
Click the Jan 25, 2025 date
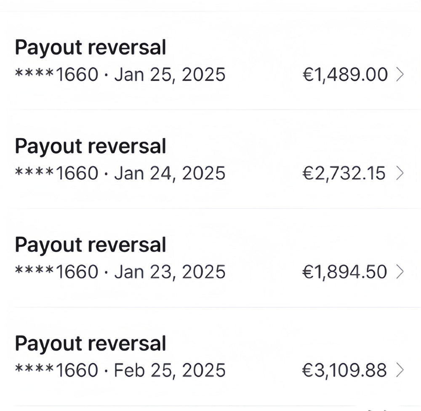pos(170,75)
